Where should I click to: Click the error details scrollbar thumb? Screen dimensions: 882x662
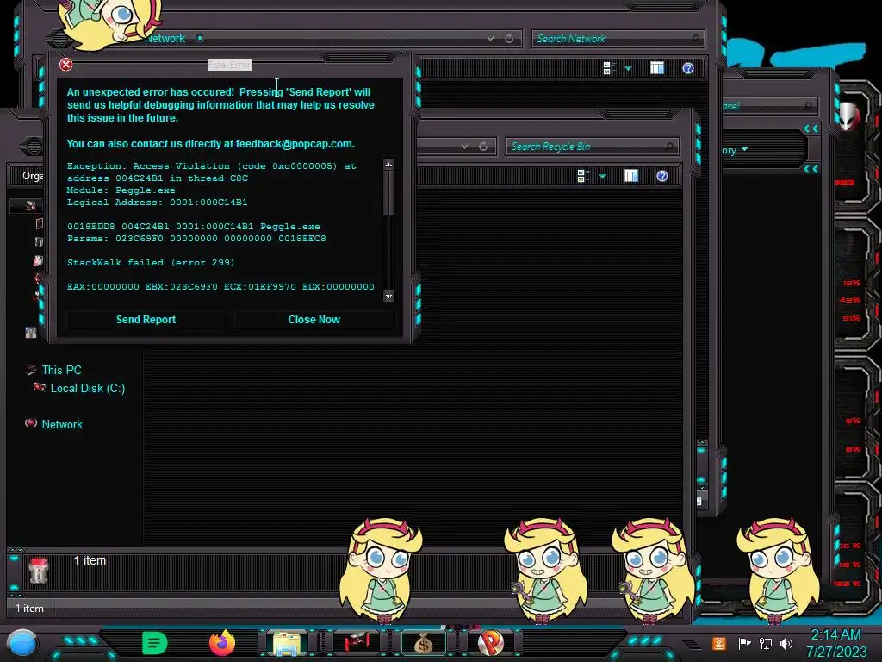click(388, 193)
